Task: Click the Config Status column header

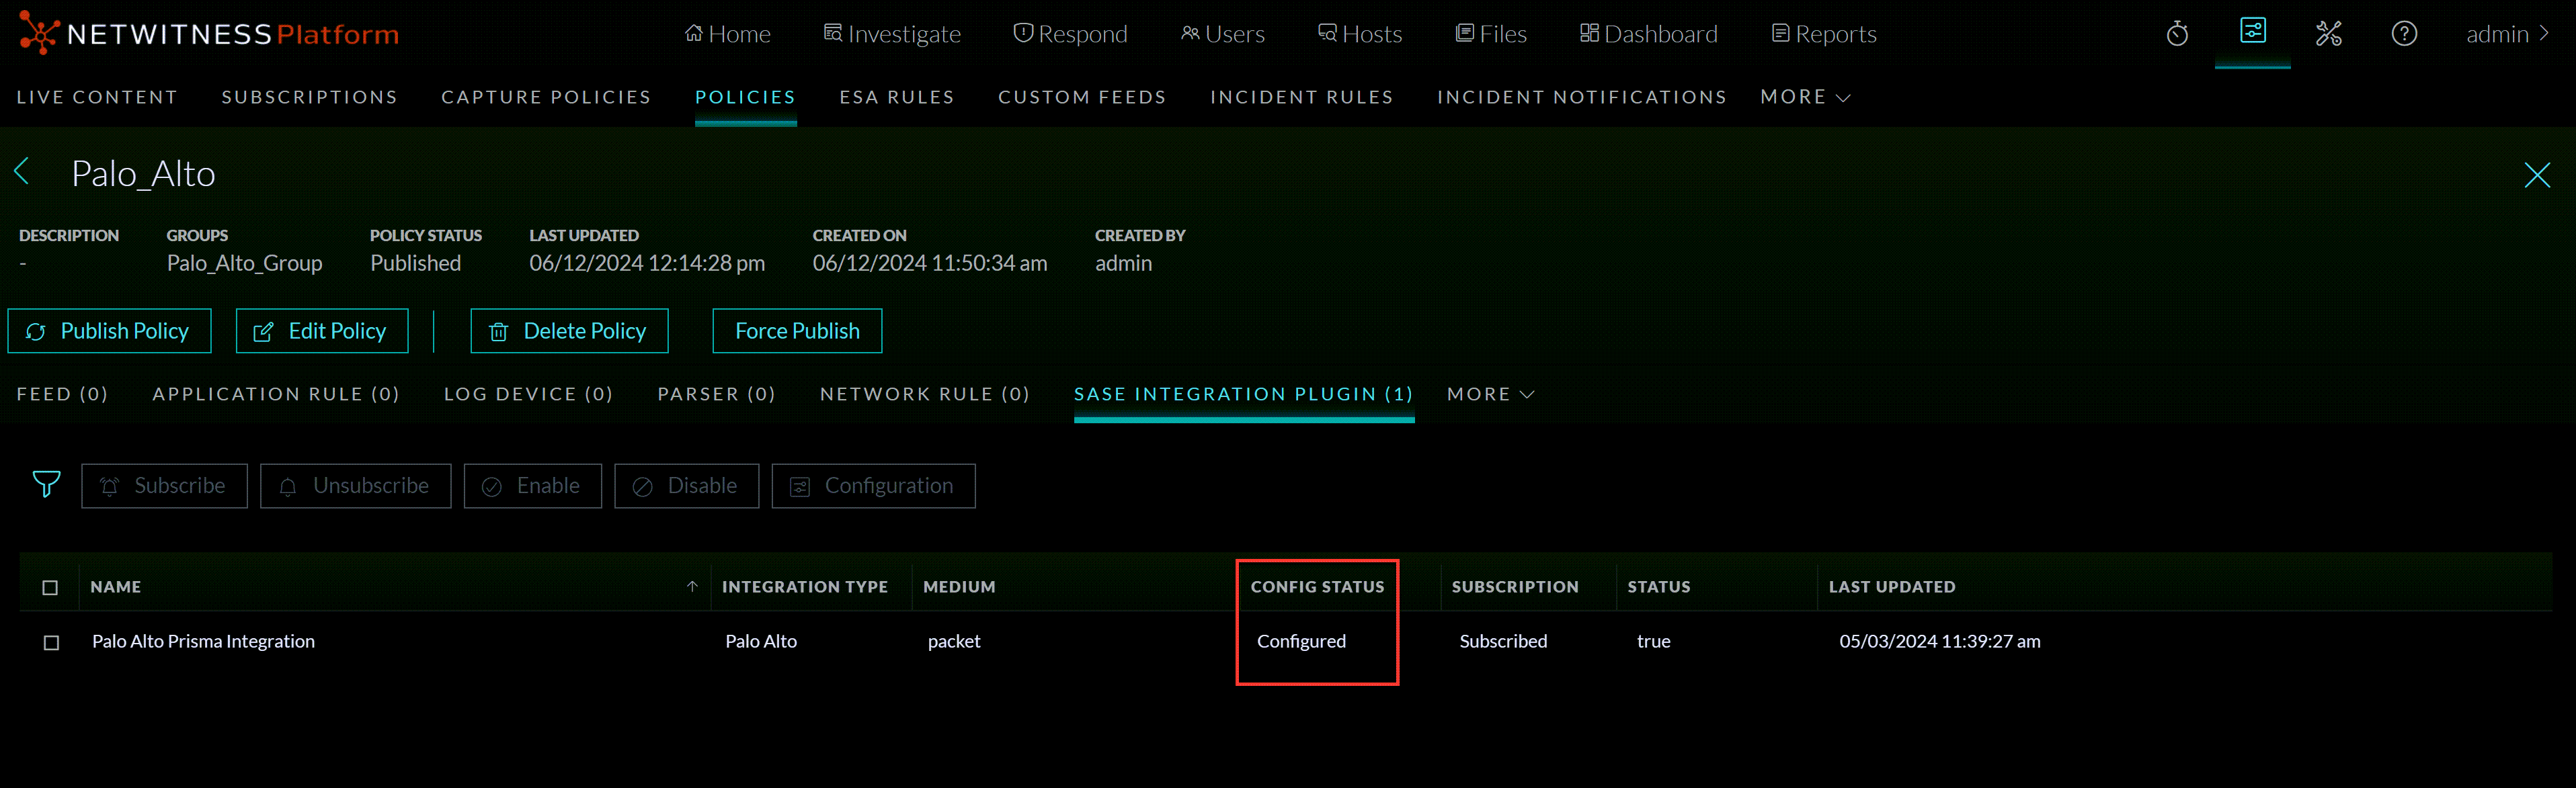Action: click(1316, 587)
